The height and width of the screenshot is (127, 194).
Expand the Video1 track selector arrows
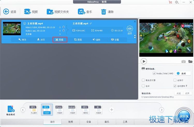pyautogui.click(x=60, y=27)
